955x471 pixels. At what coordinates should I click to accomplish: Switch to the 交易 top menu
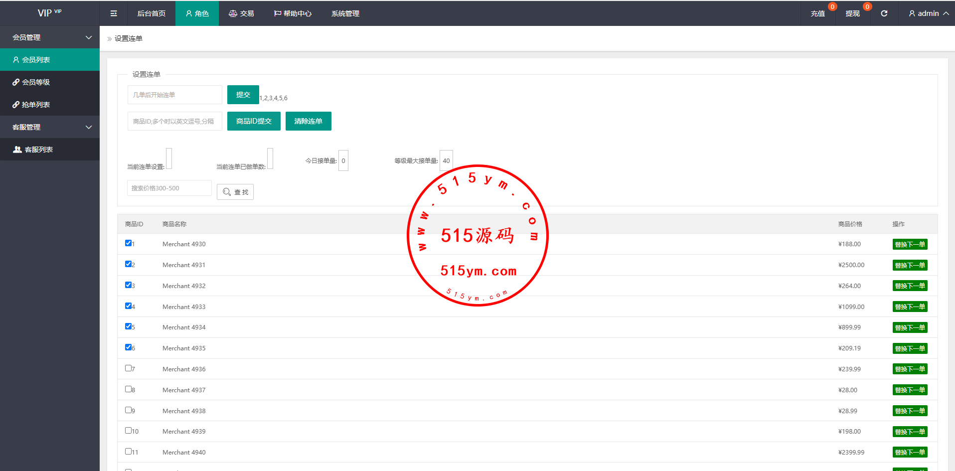click(241, 13)
